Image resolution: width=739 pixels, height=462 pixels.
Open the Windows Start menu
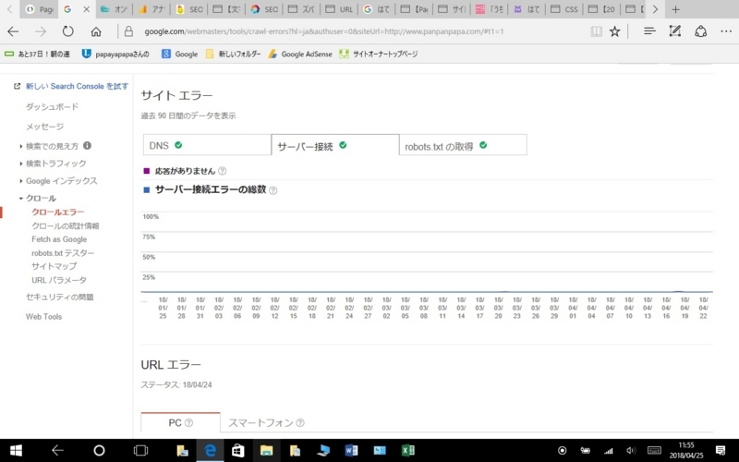tap(16, 451)
